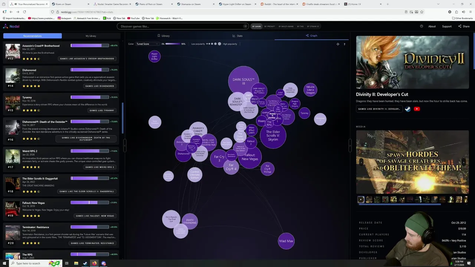Adjust the color score range slider
Viewport: 475px width, 267px height.
point(173,44)
